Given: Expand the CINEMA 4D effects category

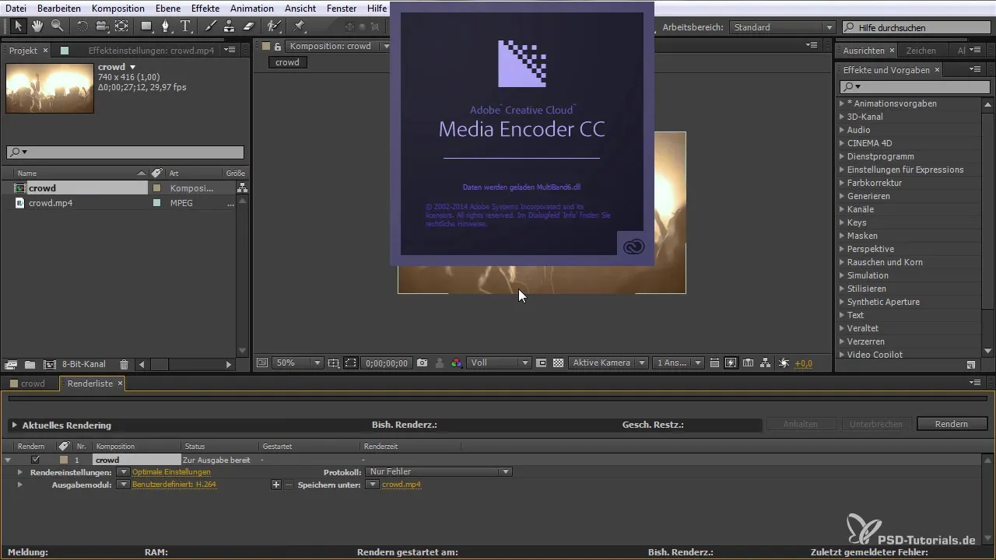Looking at the screenshot, I should pyautogui.click(x=842, y=143).
